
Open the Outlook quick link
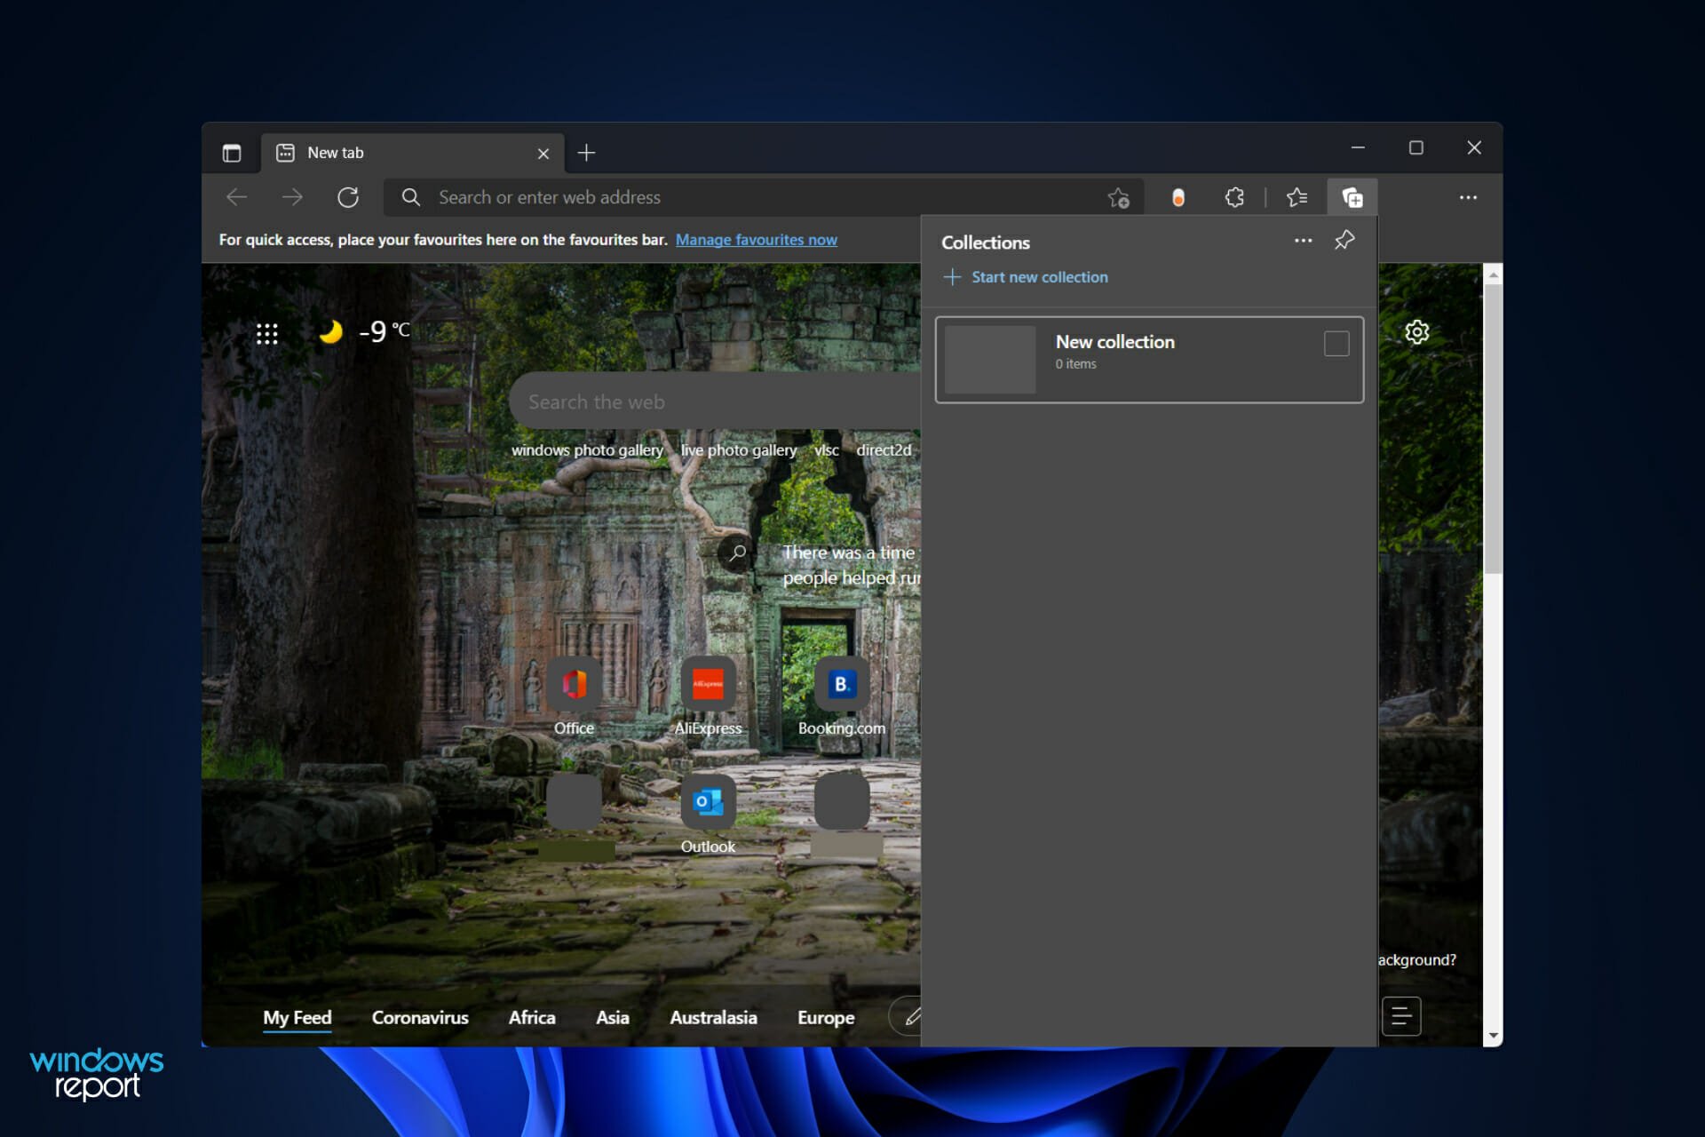pyautogui.click(x=708, y=815)
